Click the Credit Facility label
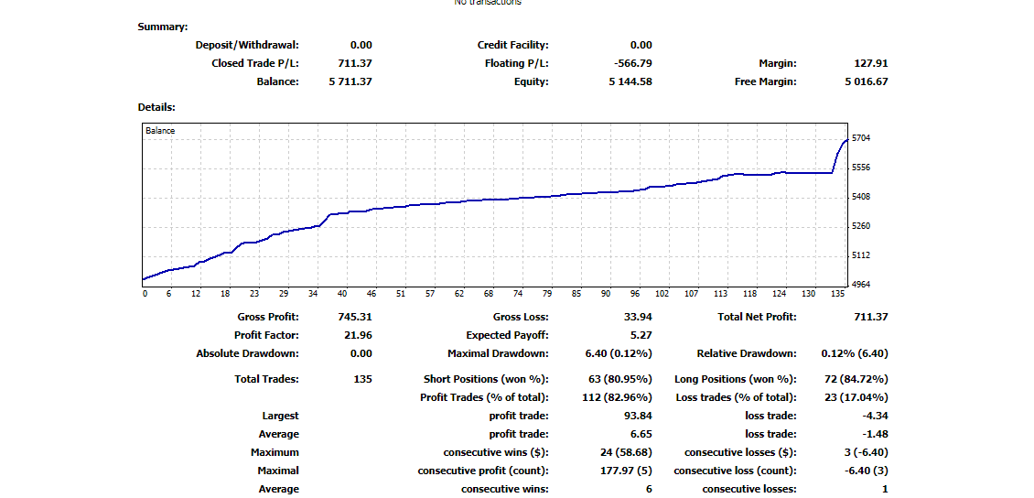 click(x=513, y=45)
